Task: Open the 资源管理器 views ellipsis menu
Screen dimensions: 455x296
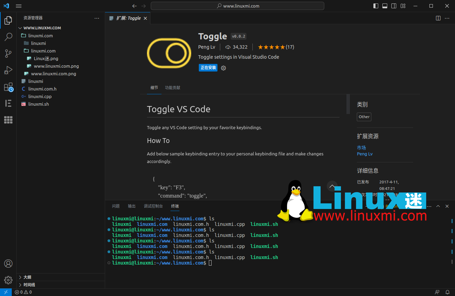Action: tap(97, 18)
